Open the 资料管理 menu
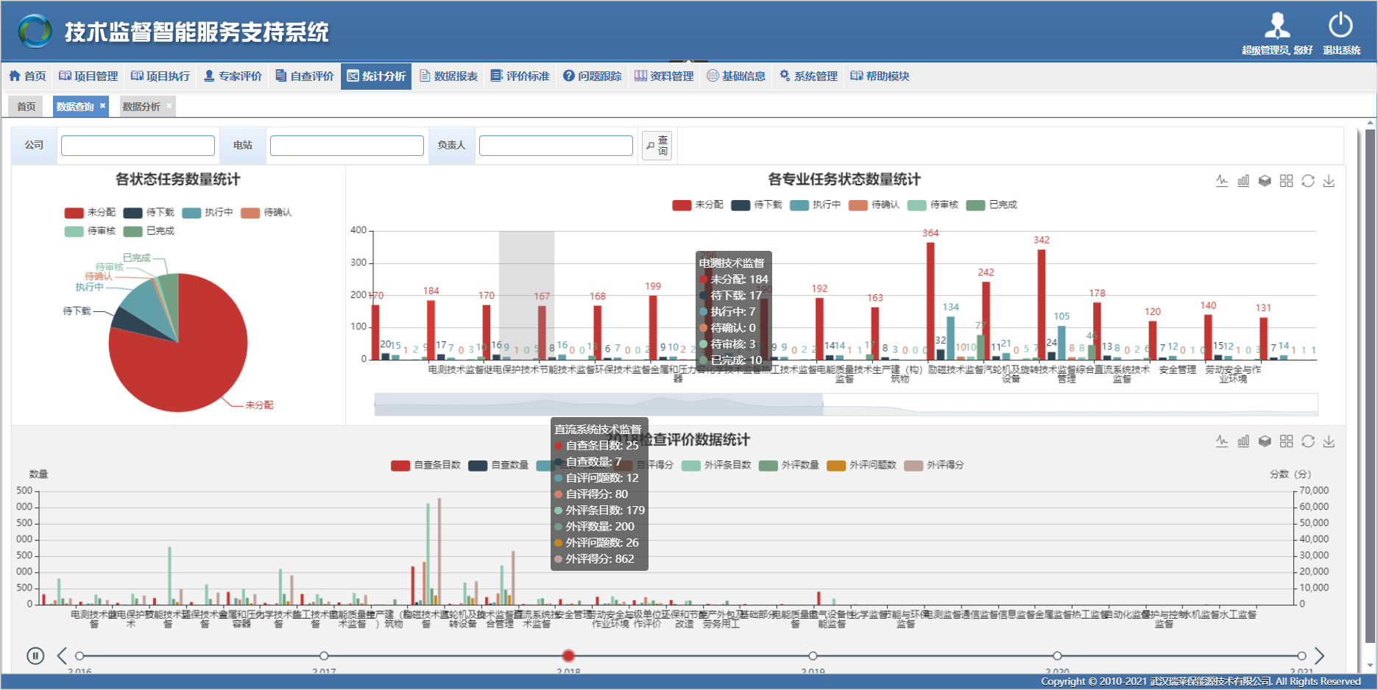 [x=665, y=76]
